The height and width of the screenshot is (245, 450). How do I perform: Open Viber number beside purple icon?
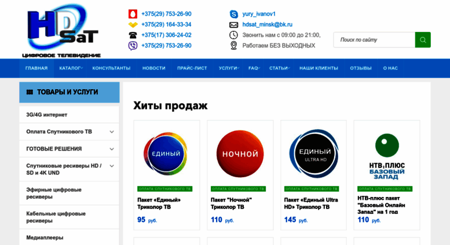(x=166, y=46)
